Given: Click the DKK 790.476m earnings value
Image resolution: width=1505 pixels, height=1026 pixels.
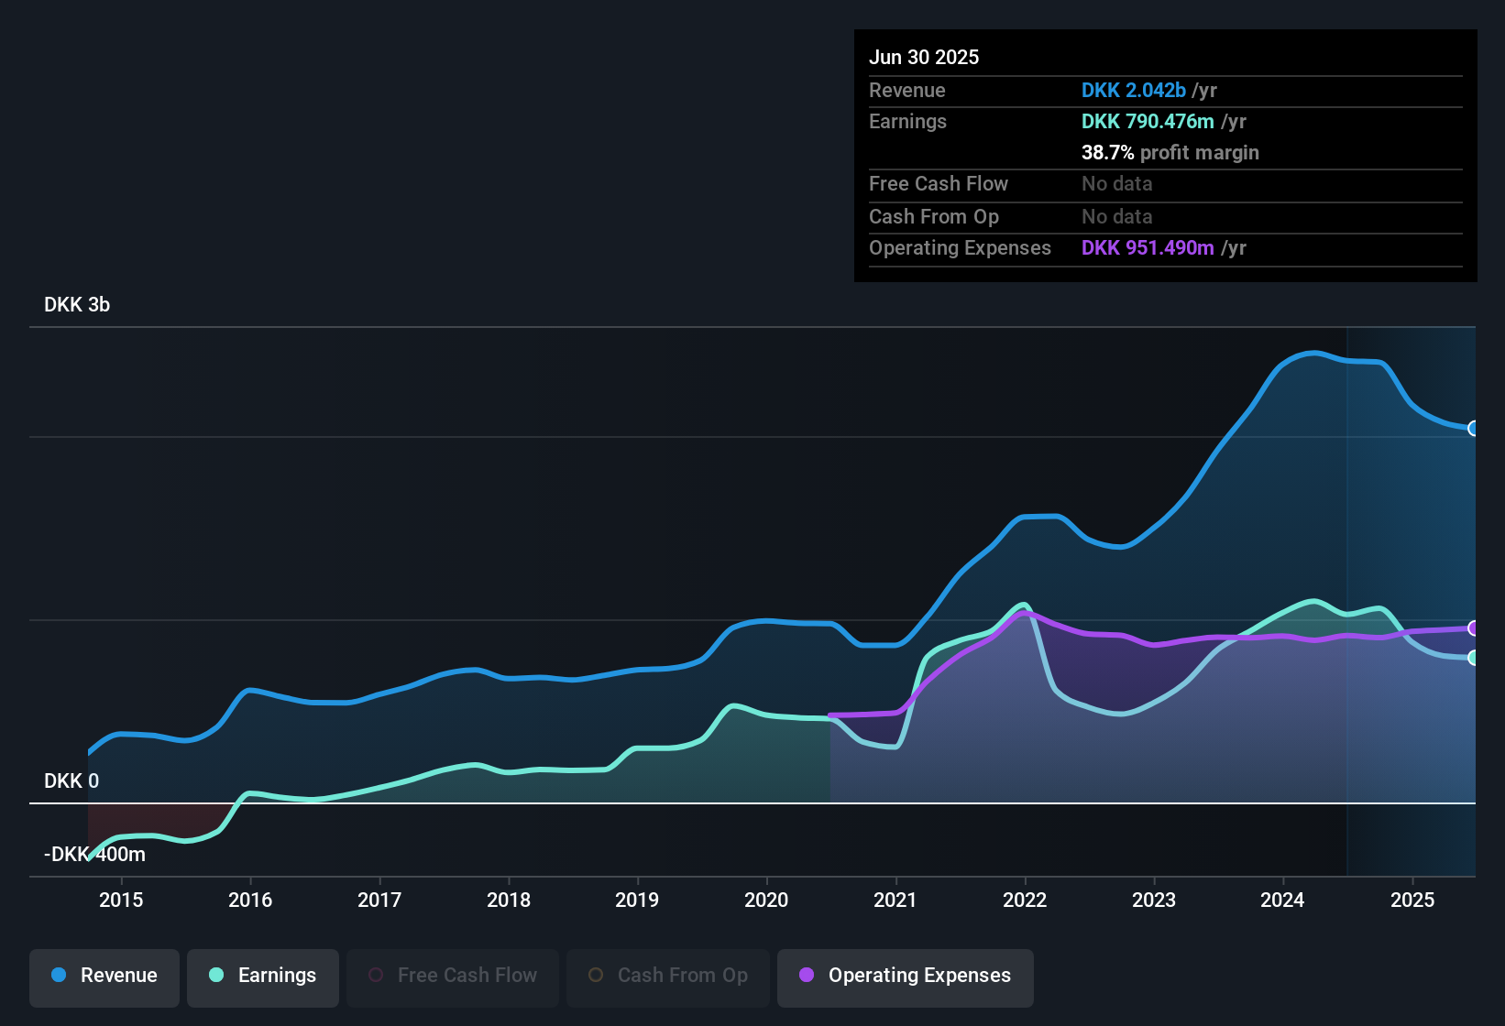Looking at the screenshot, I should (x=1148, y=121).
